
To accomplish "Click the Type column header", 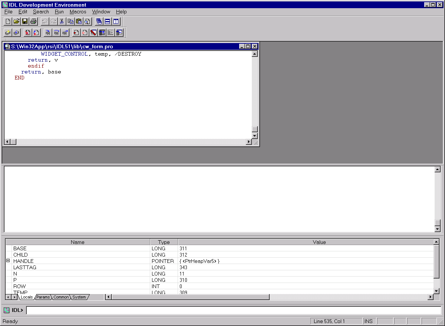I will pos(164,242).
